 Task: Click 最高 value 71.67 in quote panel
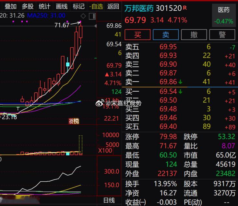pos(168,146)
